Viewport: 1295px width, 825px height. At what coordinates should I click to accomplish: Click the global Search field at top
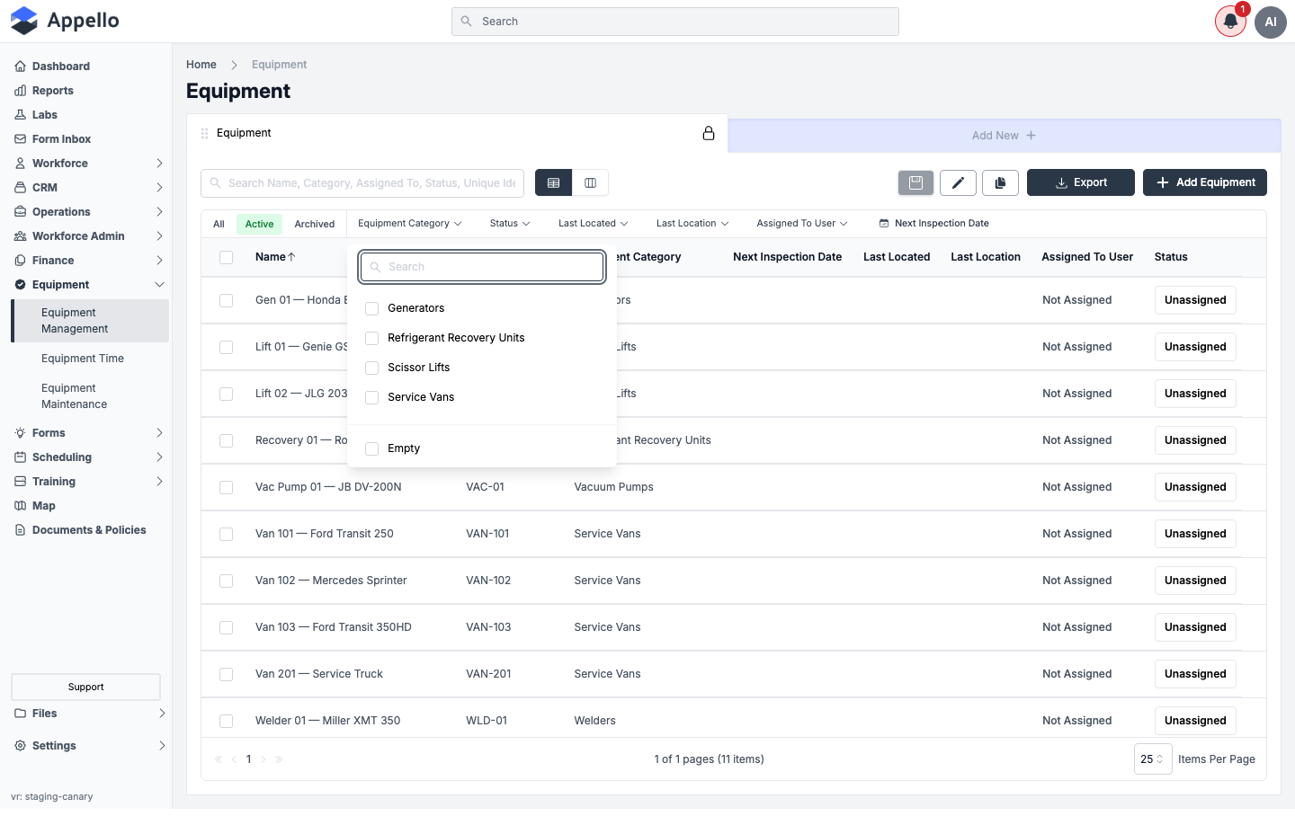pos(675,22)
